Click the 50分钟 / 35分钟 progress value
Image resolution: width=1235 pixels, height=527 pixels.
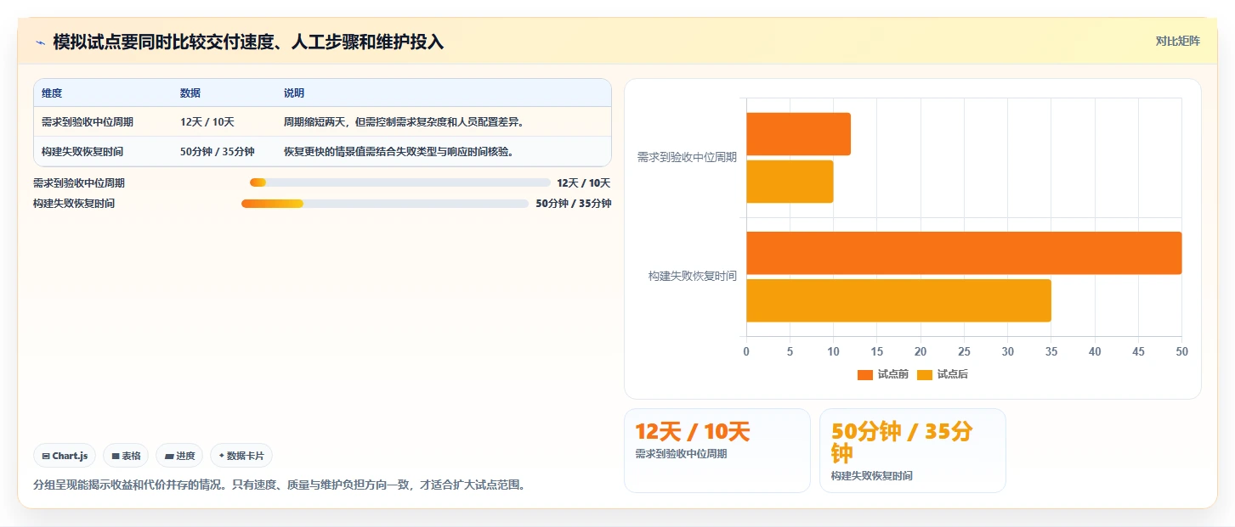(x=574, y=204)
